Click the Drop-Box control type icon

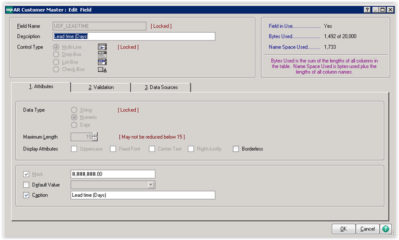tap(102, 54)
